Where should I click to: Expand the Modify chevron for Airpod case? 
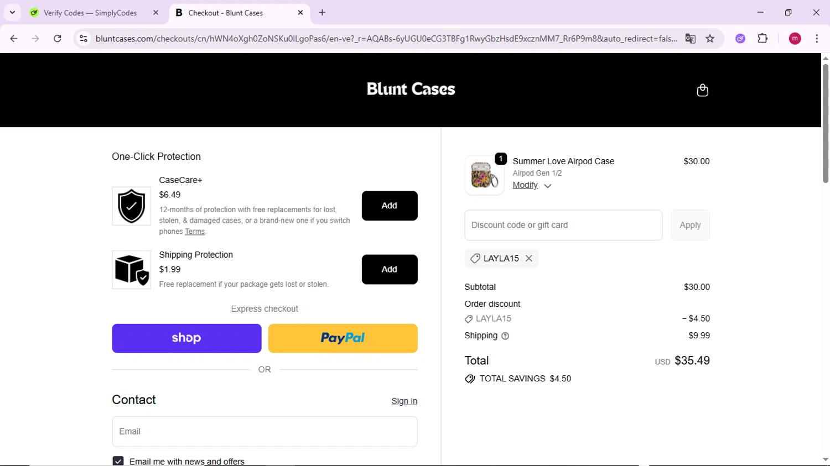click(x=548, y=186)
